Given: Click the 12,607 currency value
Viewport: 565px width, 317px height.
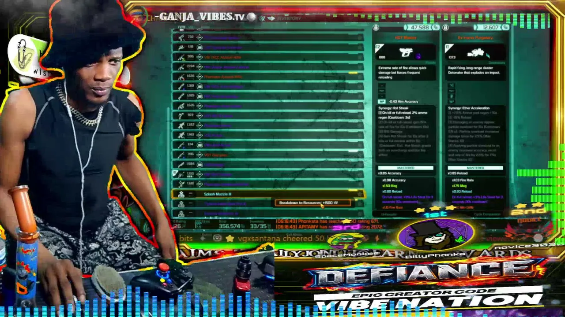Looking at the screenshot, I should point(491,28).
